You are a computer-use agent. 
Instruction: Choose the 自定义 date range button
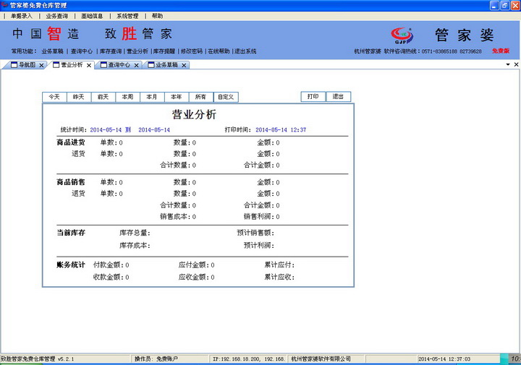226,97
